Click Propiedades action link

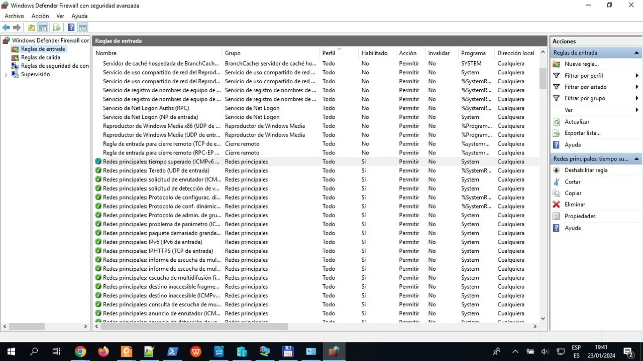tap(580, 216)
